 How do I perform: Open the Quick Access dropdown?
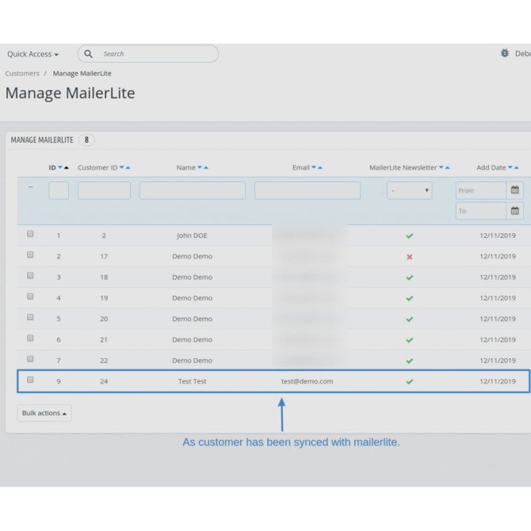32,54
